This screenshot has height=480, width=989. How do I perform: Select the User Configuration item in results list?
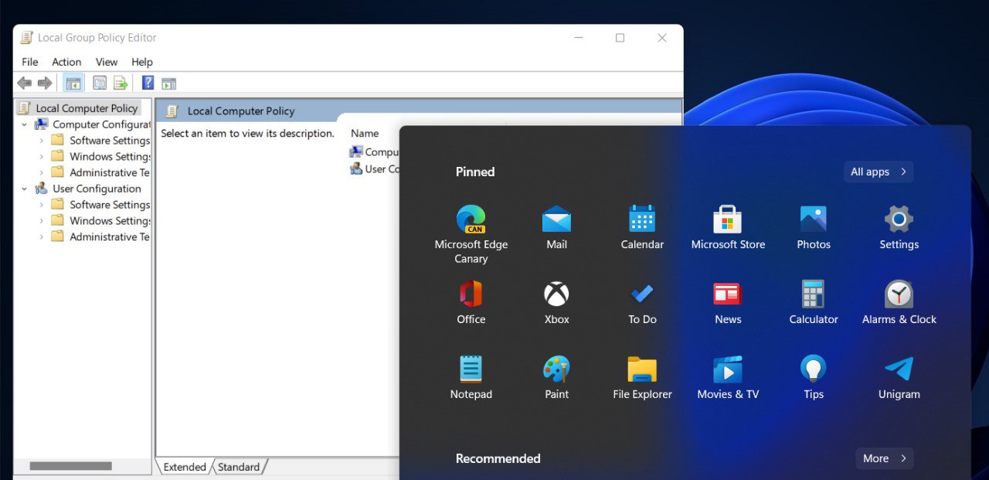pos(374,169)
